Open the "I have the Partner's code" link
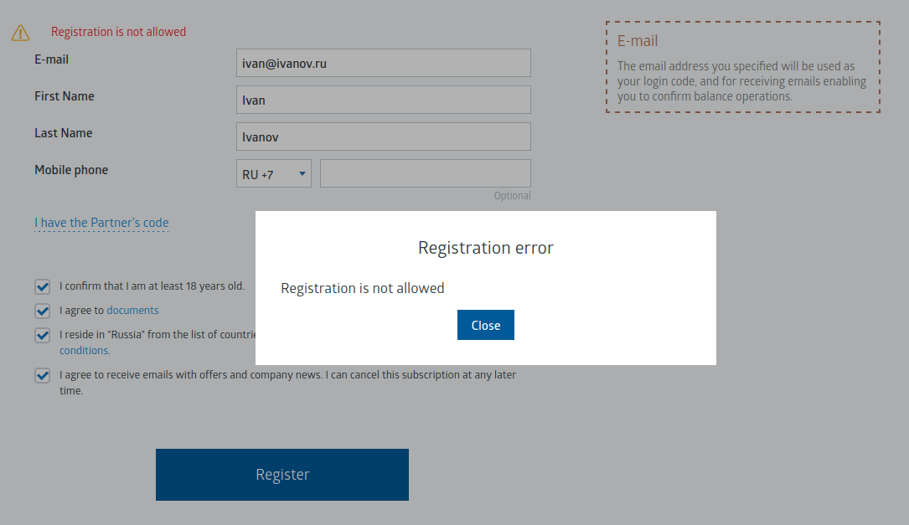The width and height of the screenshot is (909, 525). 101,223
